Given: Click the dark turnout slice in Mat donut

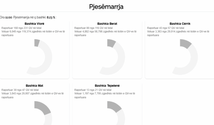Looking at the screenshot, I should 43,107.
